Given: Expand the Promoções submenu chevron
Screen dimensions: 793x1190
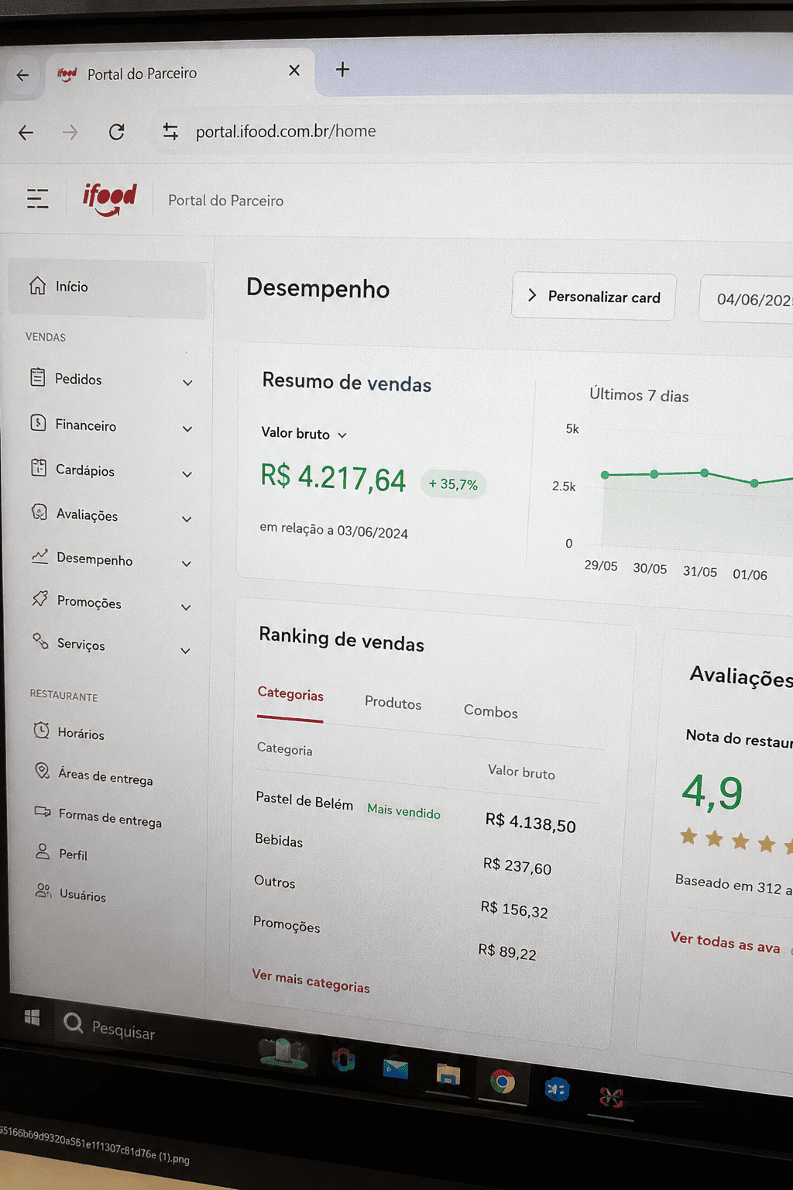Looking at the screenshot, I should pyautogui.click(x=186, y=607).
